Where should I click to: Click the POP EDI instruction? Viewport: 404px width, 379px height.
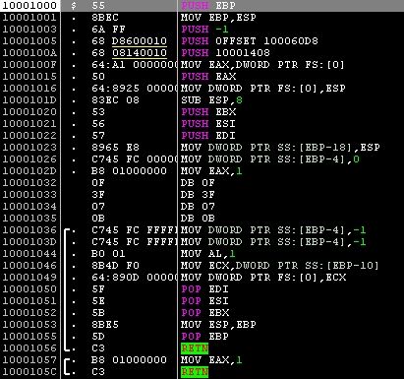(x=204, y=289)
